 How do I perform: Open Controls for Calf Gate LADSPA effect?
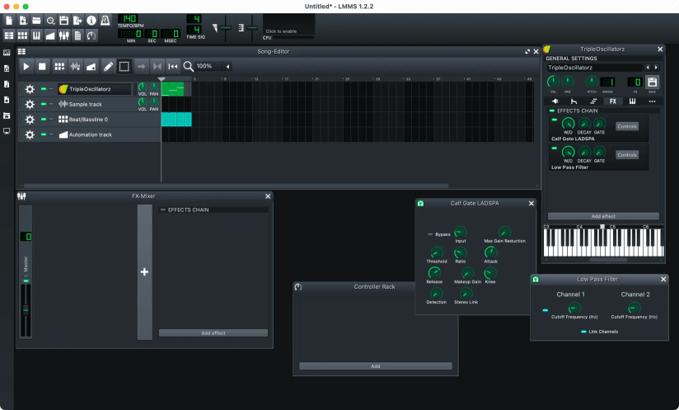[x=627, y=126]
